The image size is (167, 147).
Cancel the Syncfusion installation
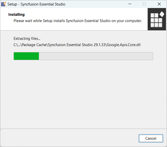point(151,138)
